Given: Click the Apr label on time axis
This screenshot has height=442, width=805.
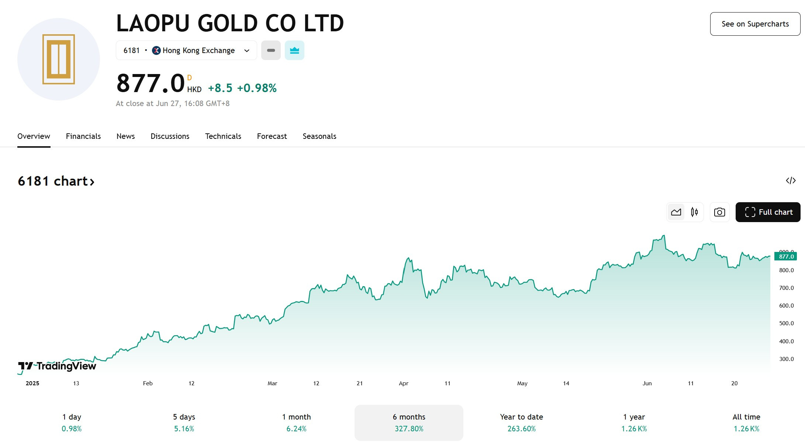Looking at the screenshot, I should pyautogui.click(x=404, y=383).
